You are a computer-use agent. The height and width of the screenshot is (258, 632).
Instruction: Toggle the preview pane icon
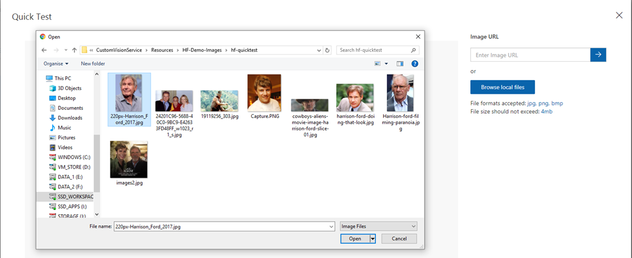[x=400, y=64]
